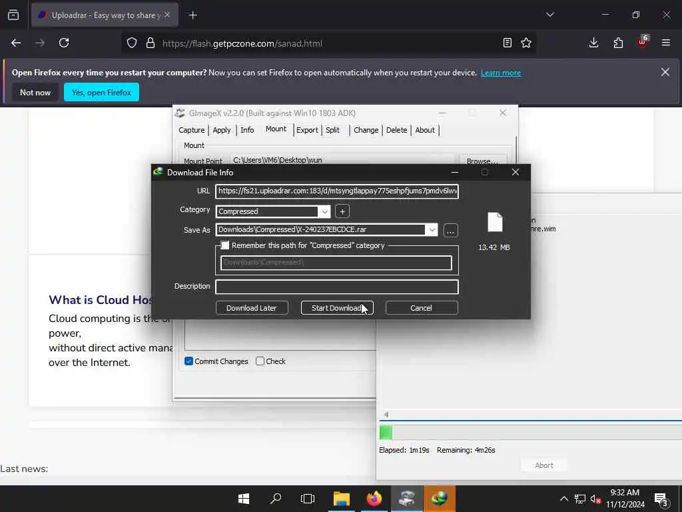Click Not now on the Firefox prompt
The width and height of the screenshot is (682, 512).
pyautogui.click(x=35, y=92)
